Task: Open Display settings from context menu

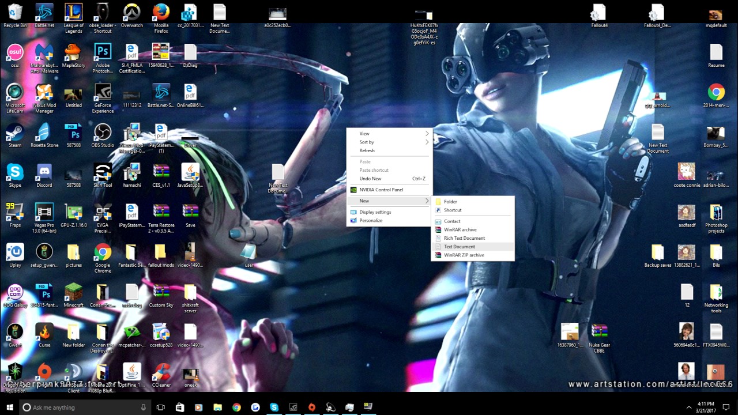Action: point(389,212)
